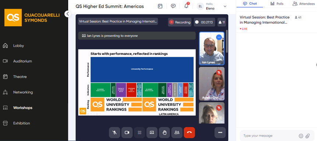This screenshot has width=317, height=141.
Task: Click the Networking people icon
Action: click(5, 92)
